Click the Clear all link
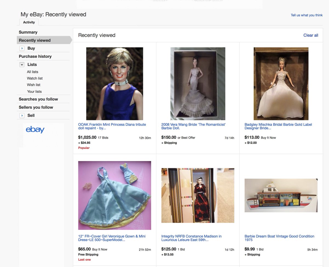This screenshot has width=329, height=267. pos(311,35)
